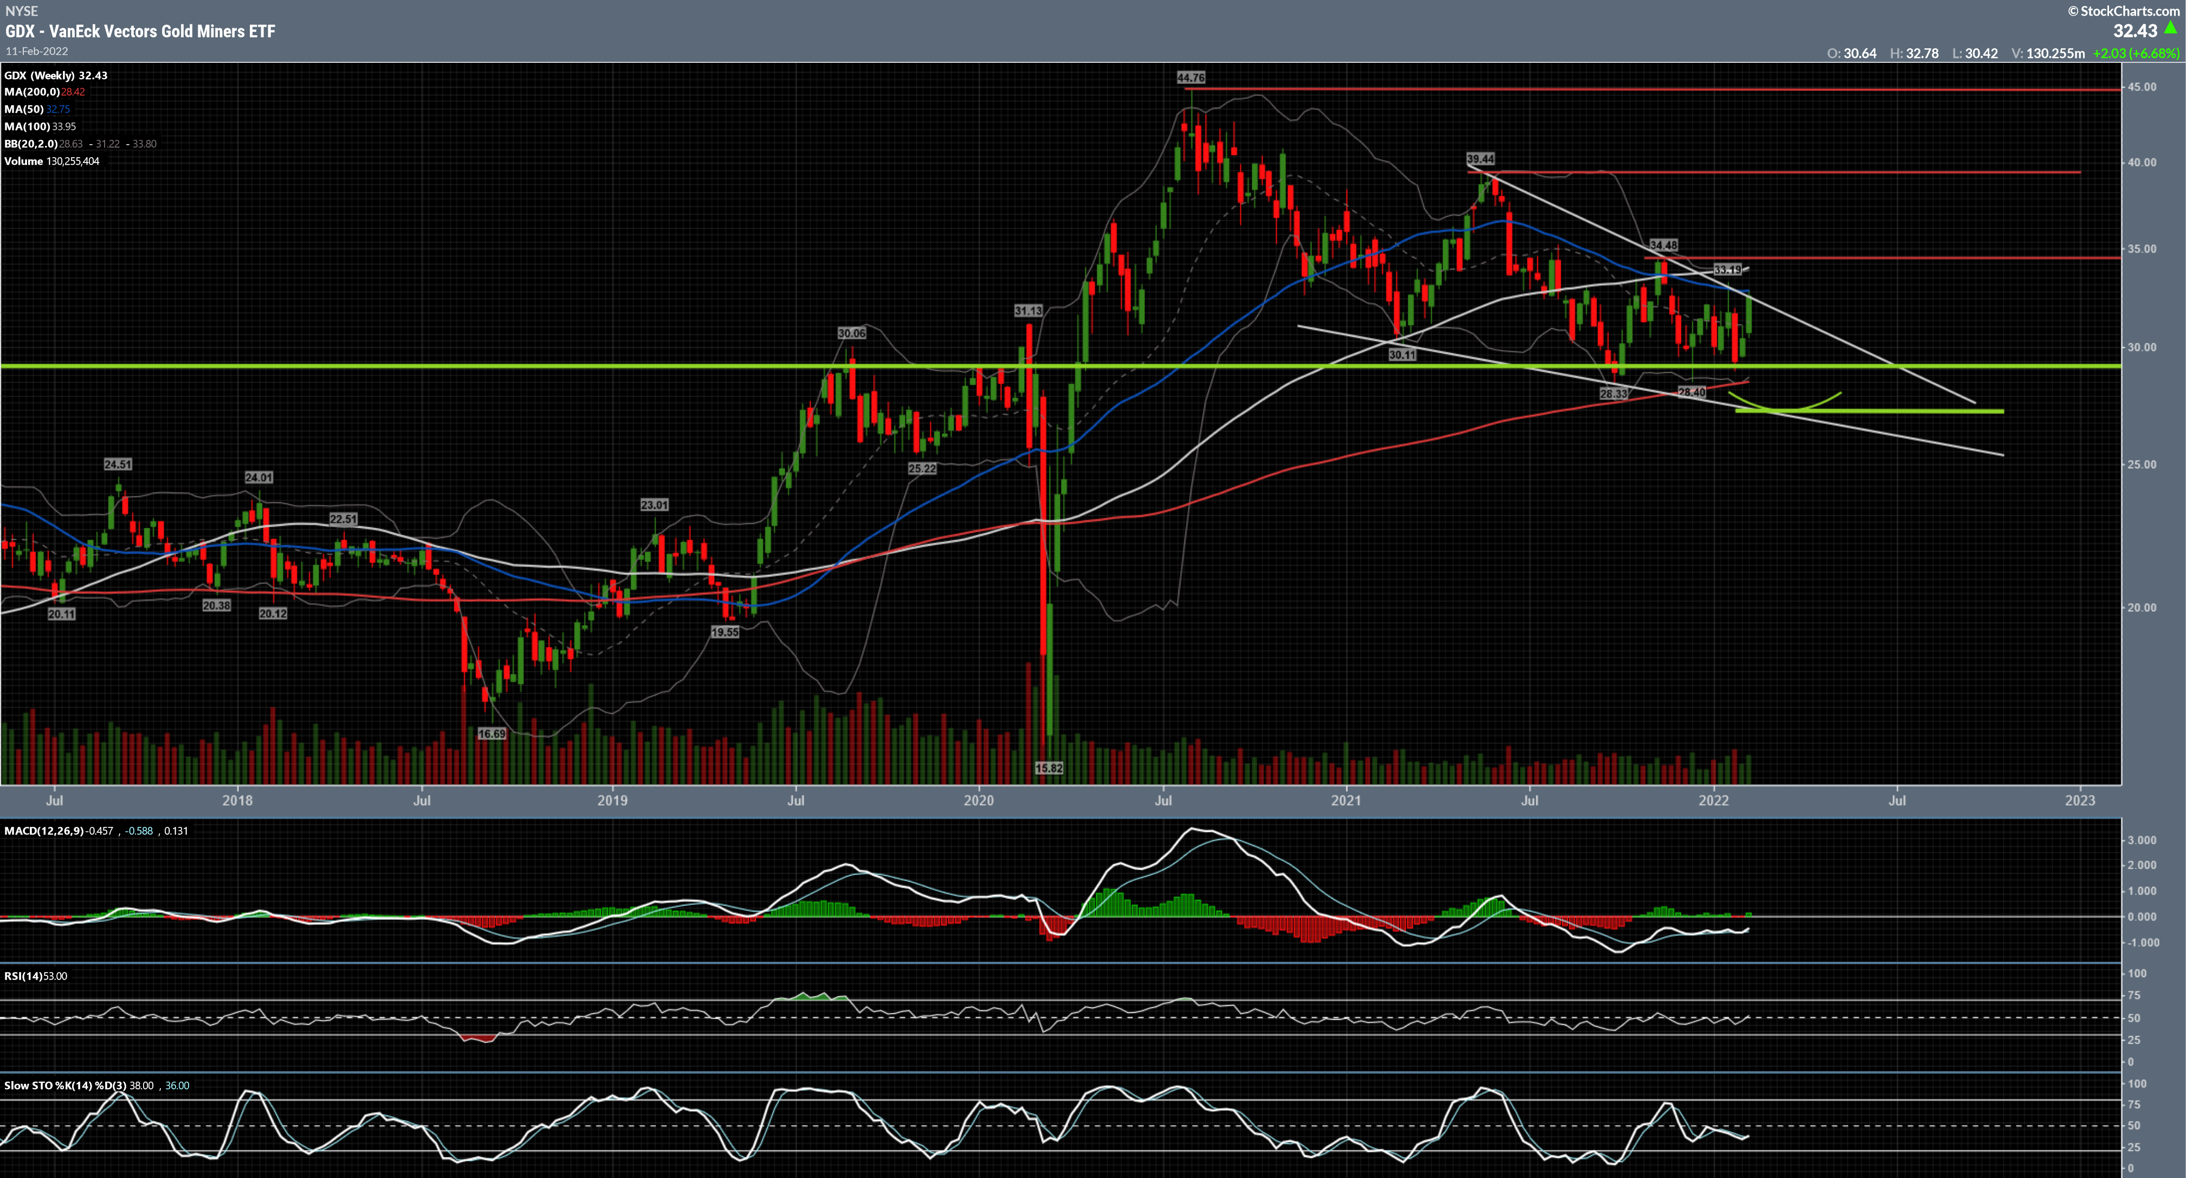This screenshot has width=2186, height=1178.
Task: Click the 2020 label on time axis
Action: (x=979, y=800)
